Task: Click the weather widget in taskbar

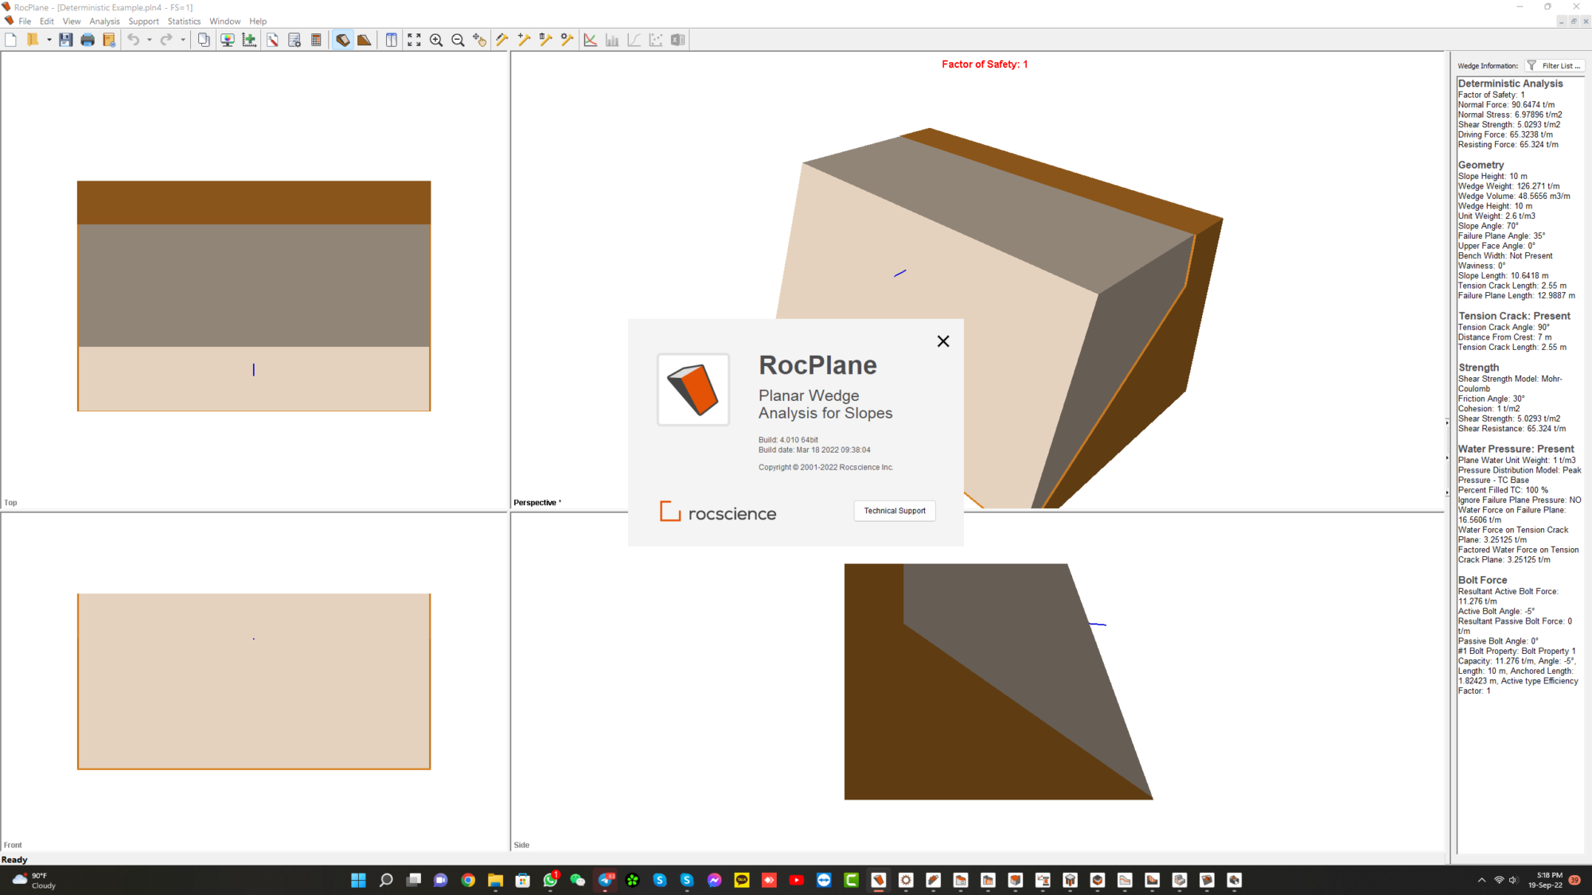Action: (34, 880)
